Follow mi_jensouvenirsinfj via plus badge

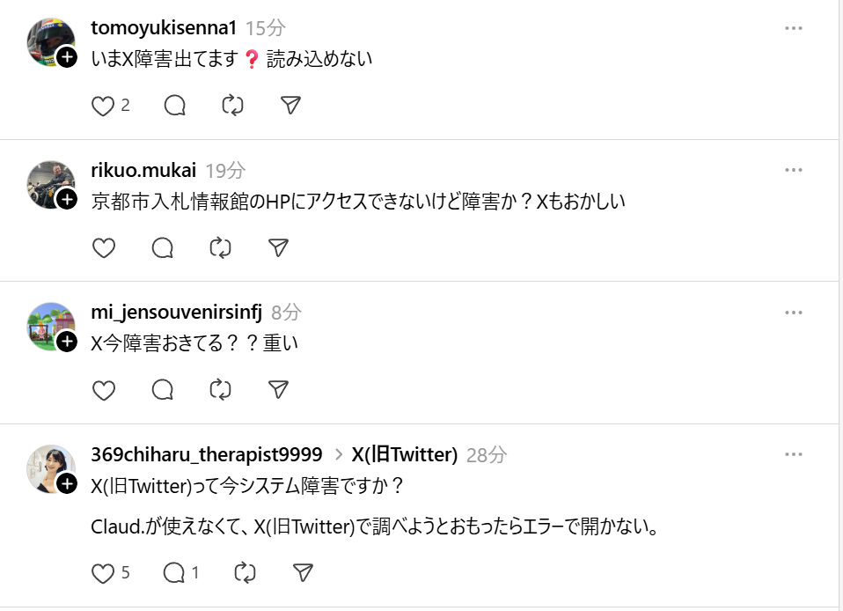(68, 342)
